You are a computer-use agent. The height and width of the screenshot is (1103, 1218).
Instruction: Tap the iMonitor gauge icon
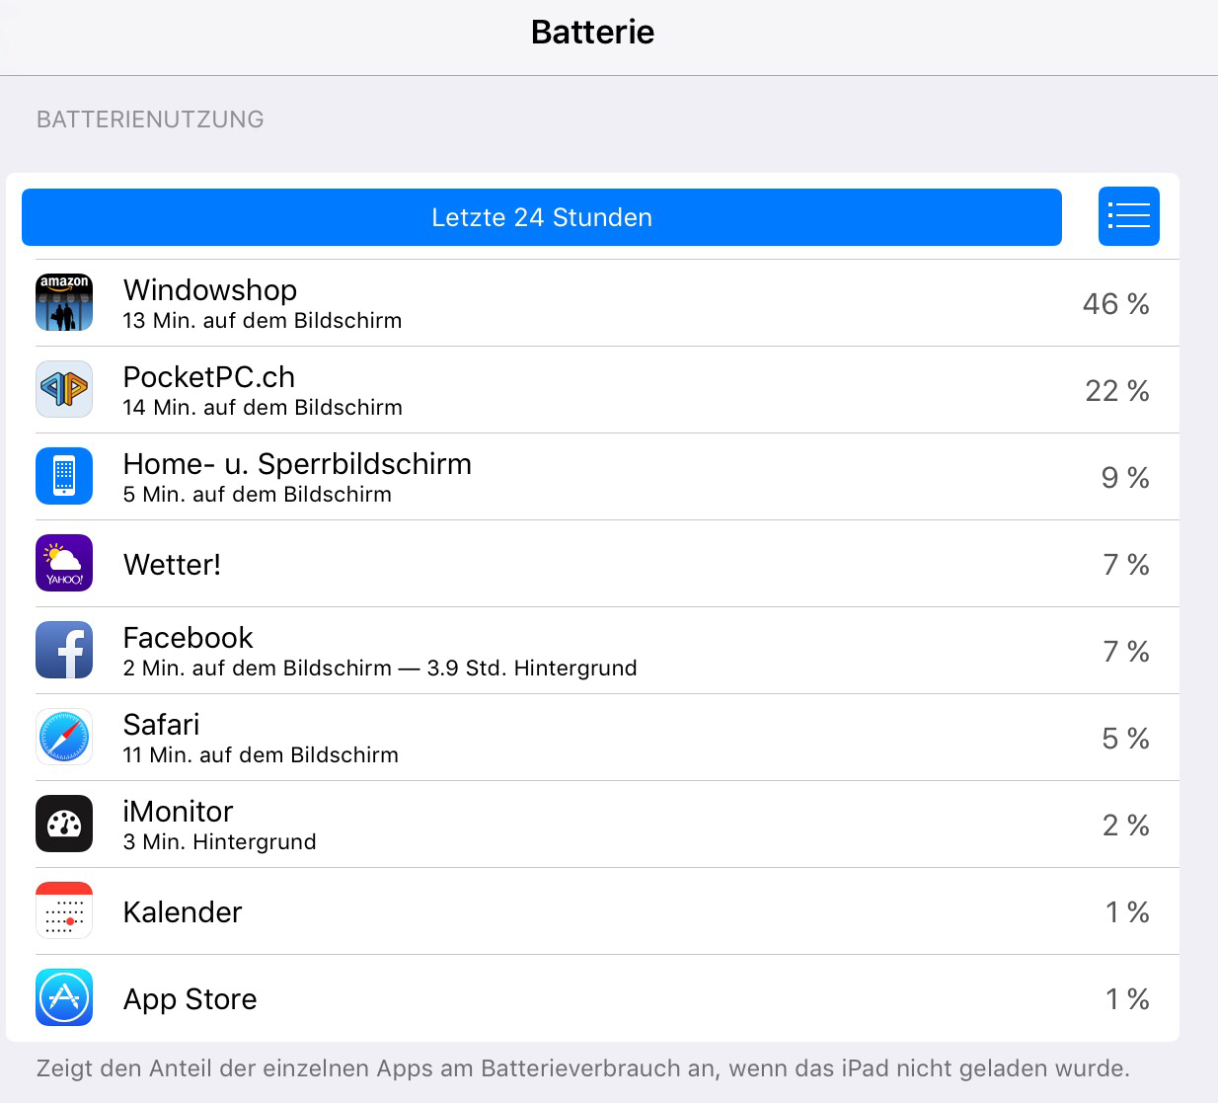pos(64,824)
